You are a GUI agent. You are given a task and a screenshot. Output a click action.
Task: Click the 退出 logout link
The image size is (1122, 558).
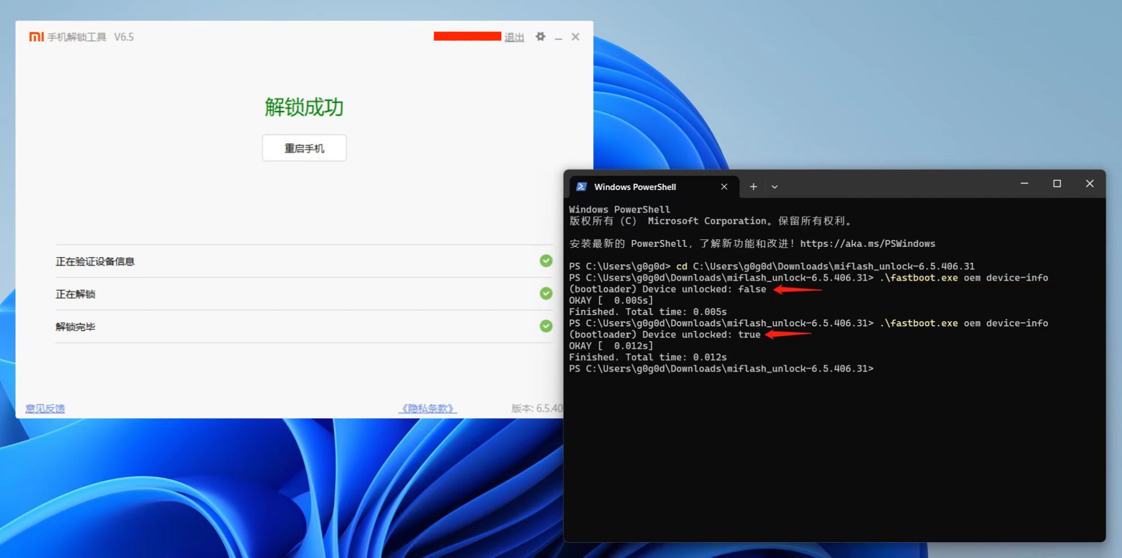pyautogui.click(x=514, y=37)
